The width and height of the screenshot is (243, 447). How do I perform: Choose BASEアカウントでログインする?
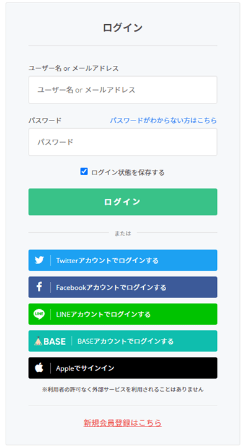[x=123, y=341]
